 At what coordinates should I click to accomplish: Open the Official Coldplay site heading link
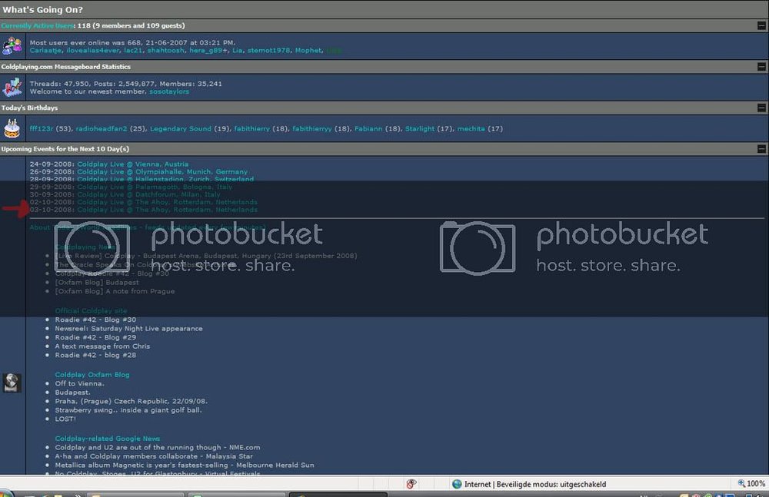[91, 311]
